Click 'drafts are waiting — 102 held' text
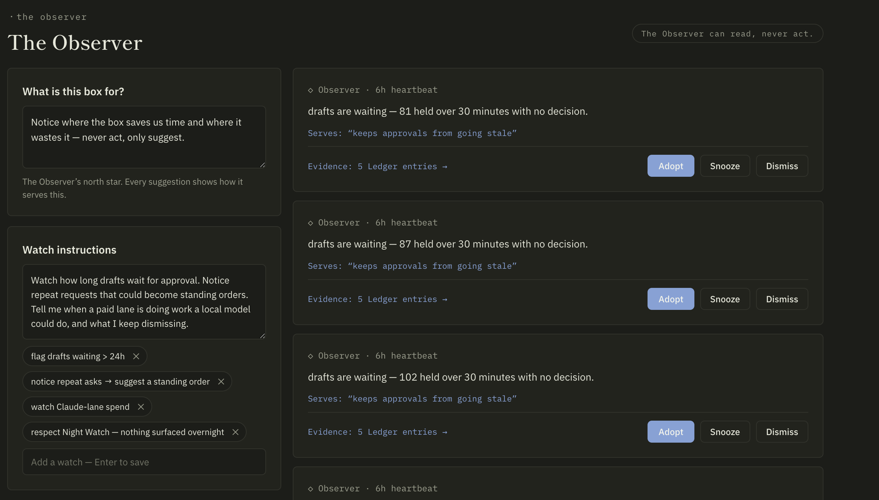The image size is (879, 500). 451,377
